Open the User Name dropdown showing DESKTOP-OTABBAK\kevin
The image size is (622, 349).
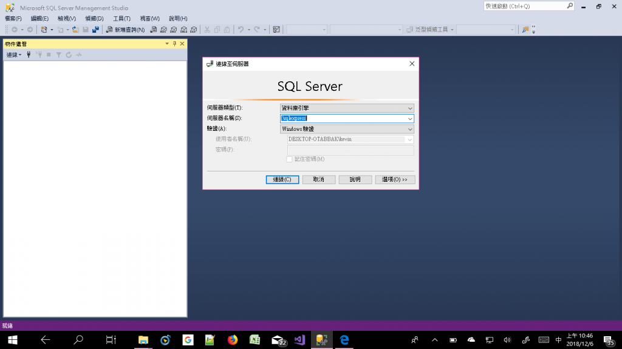tap(410, 139)
